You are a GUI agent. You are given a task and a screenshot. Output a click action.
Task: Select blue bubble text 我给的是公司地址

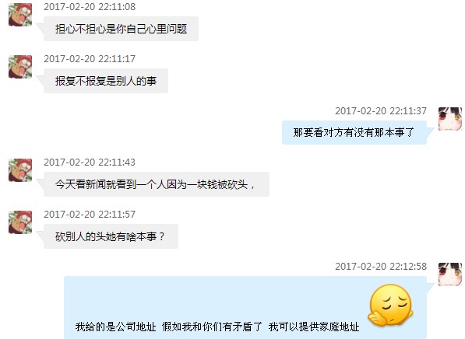[115, 327]
